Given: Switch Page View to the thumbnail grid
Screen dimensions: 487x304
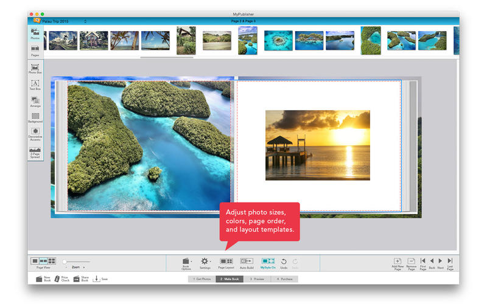Looking at the screenshot, I should pos(52,261).
